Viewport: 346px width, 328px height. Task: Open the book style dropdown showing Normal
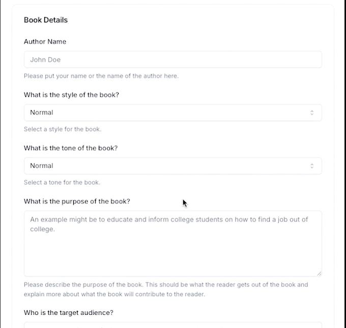(172, 113)
